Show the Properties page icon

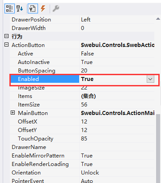point(33,9)
